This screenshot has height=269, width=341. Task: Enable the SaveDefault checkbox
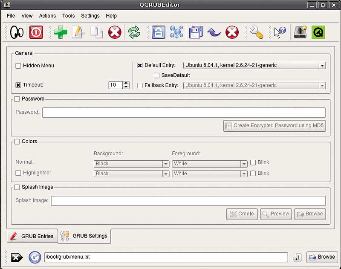156,75
